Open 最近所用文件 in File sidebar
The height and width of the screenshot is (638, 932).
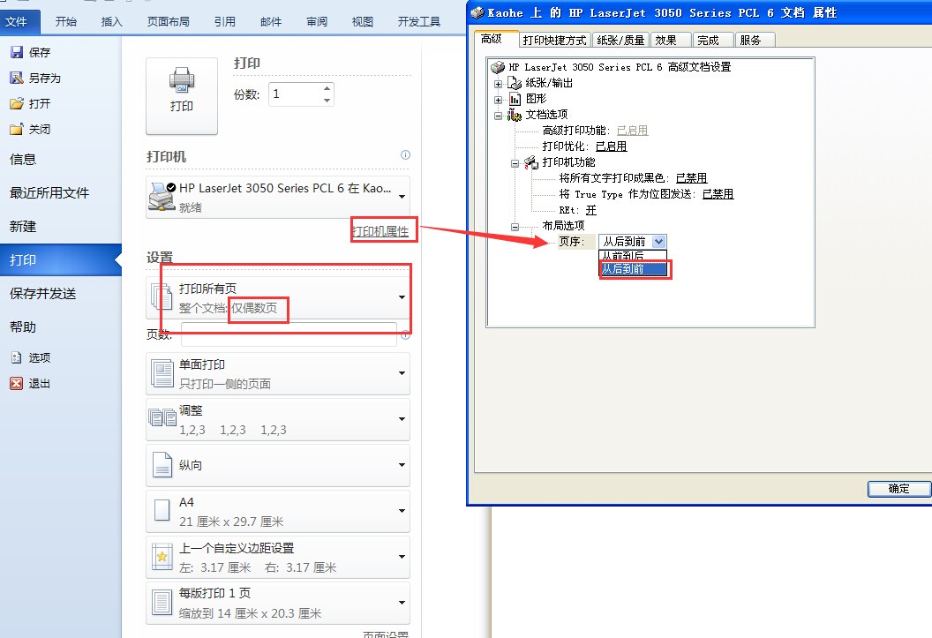[x=49, y=192]
